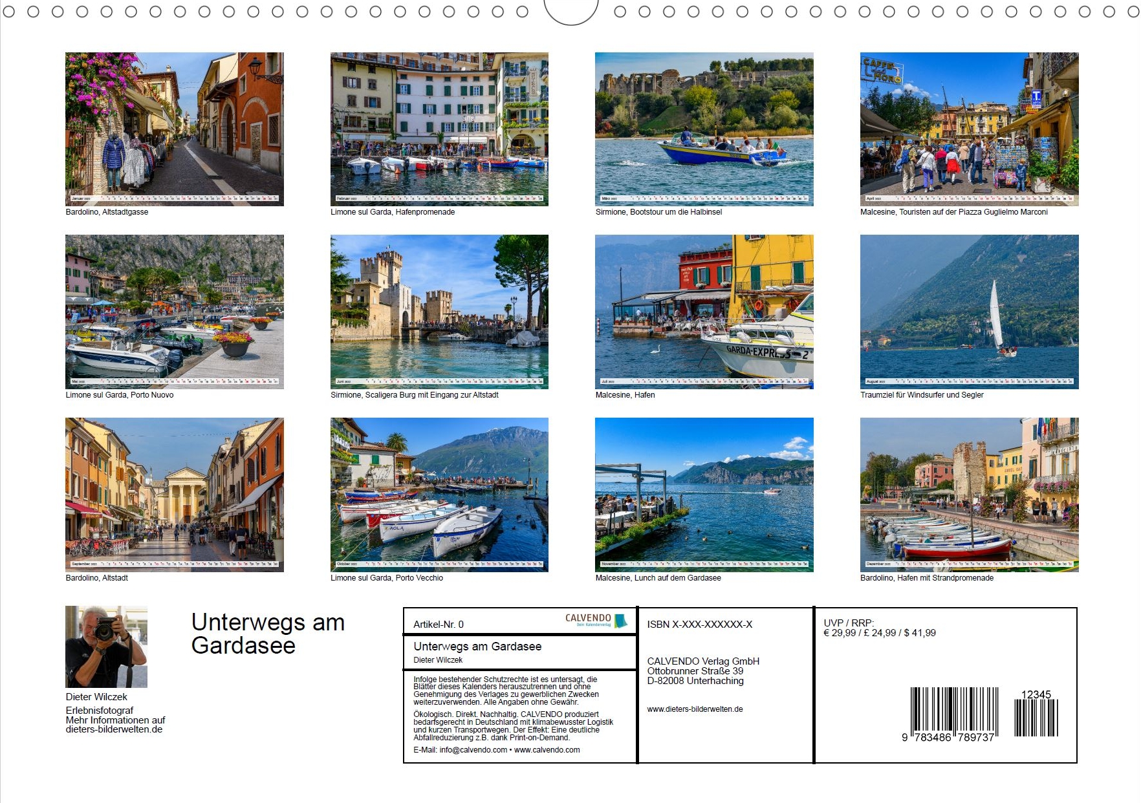Select the Malcesine Piazza Guglielmo Marconi photo

(x=969, y=129)
